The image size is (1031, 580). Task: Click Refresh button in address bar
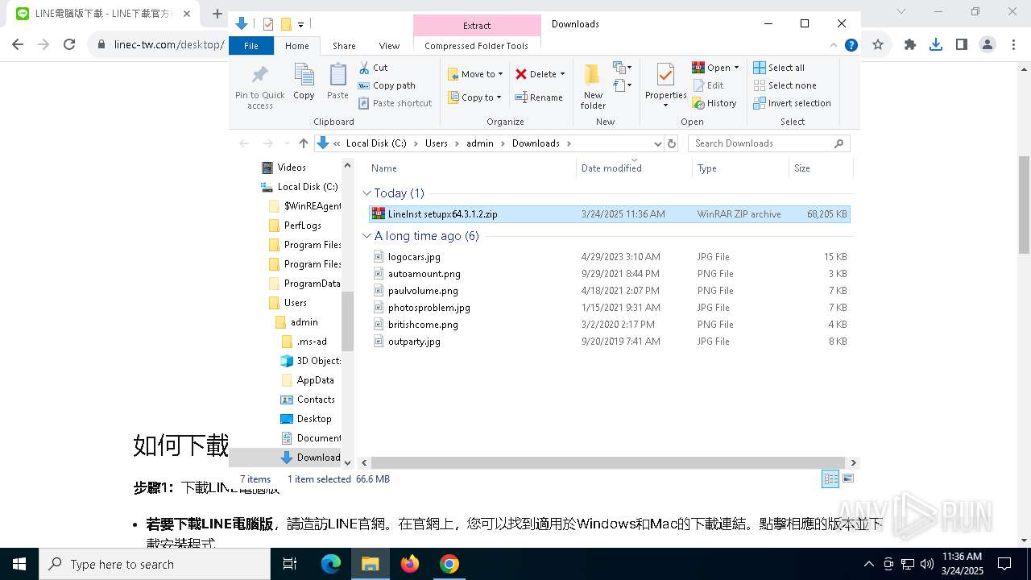coord(672,143)
